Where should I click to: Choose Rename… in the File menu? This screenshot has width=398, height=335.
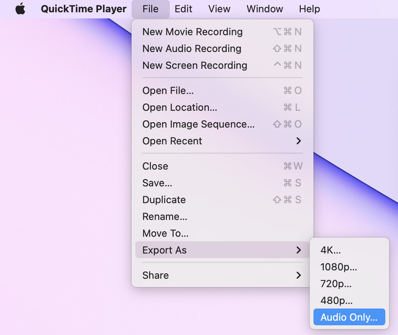coord(222,216)
